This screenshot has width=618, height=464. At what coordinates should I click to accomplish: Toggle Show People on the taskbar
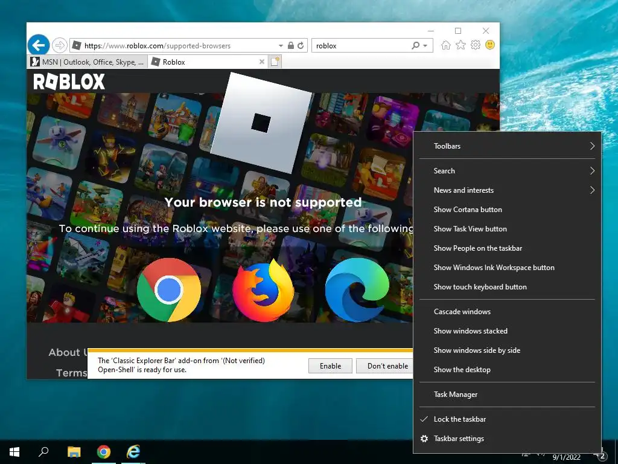pyautogui.click(x=507, y=248)
